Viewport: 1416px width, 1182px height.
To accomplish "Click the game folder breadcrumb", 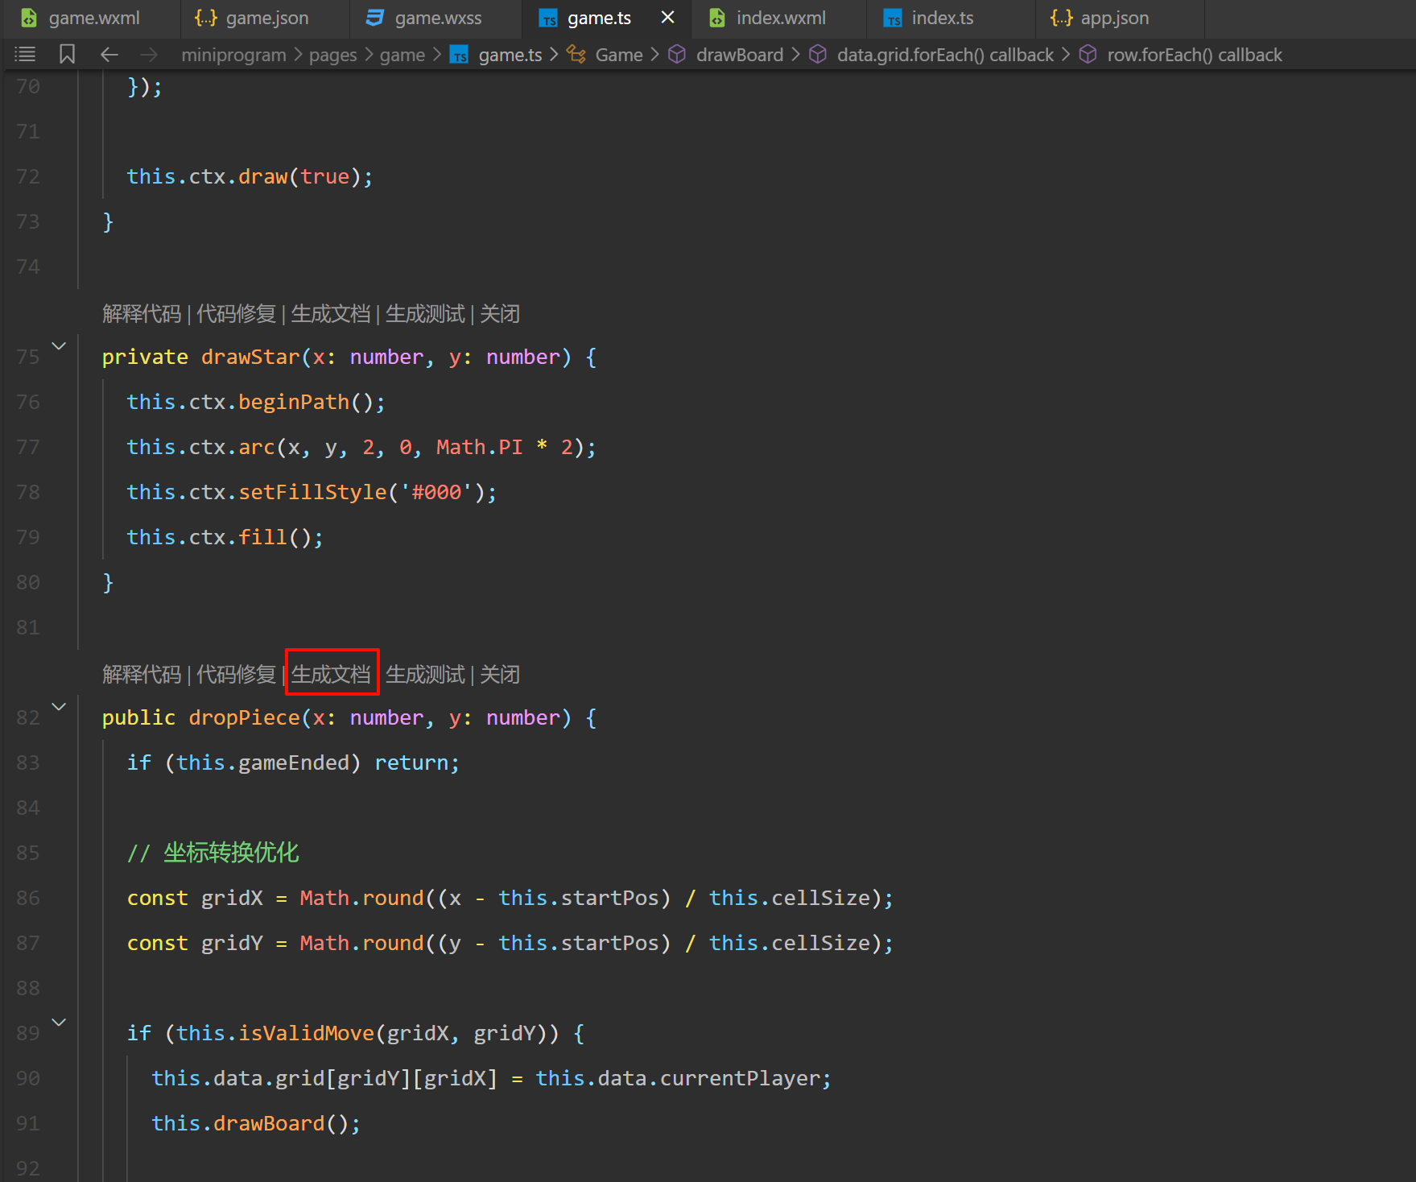I will tap(403, 55).
